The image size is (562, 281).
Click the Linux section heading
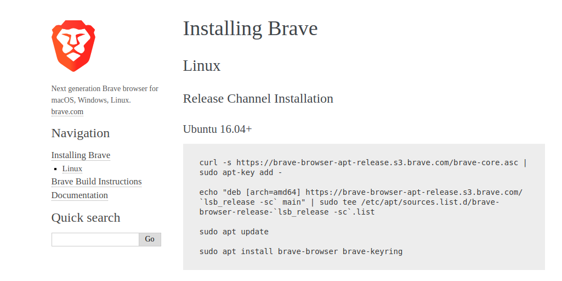tap(202, 66)
